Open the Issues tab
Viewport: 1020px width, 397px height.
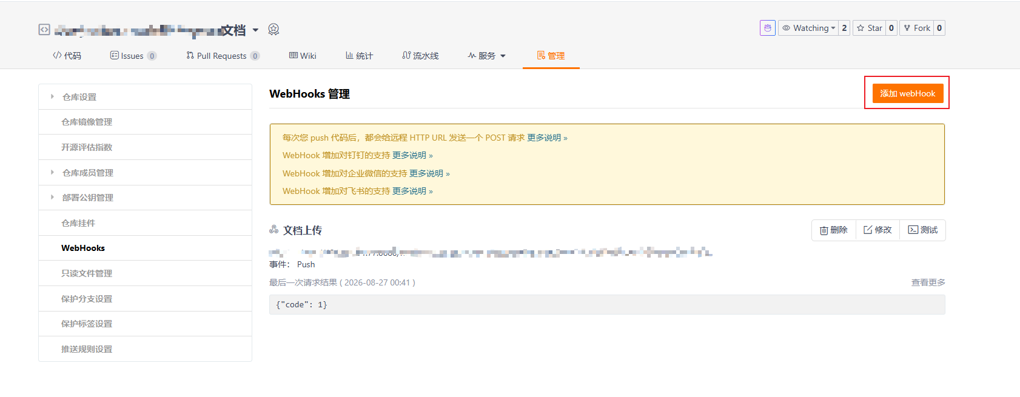tap(133, 56)
